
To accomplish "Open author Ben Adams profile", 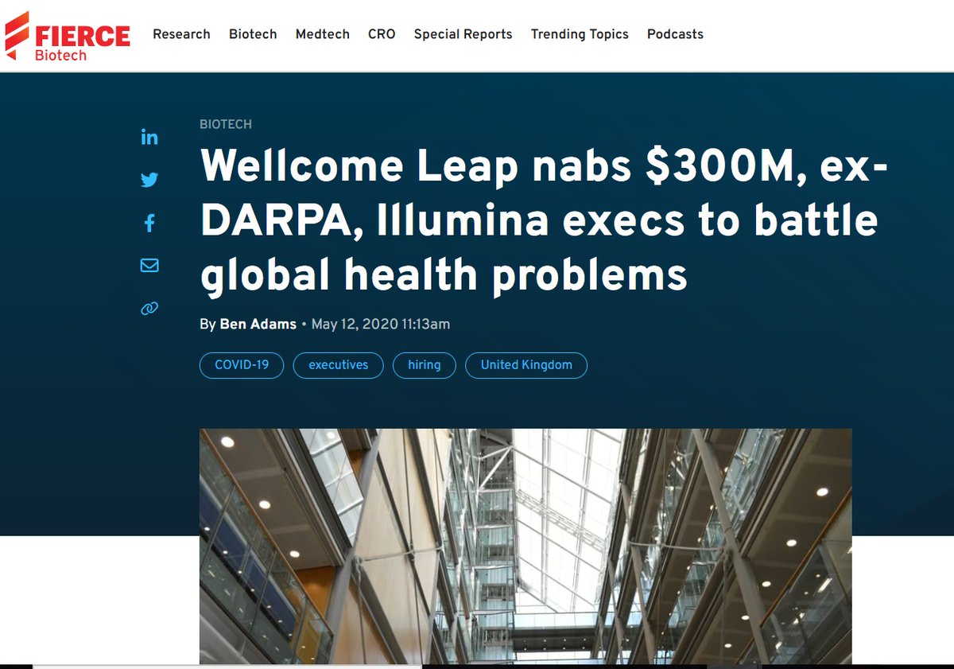I will pos(258,324).
